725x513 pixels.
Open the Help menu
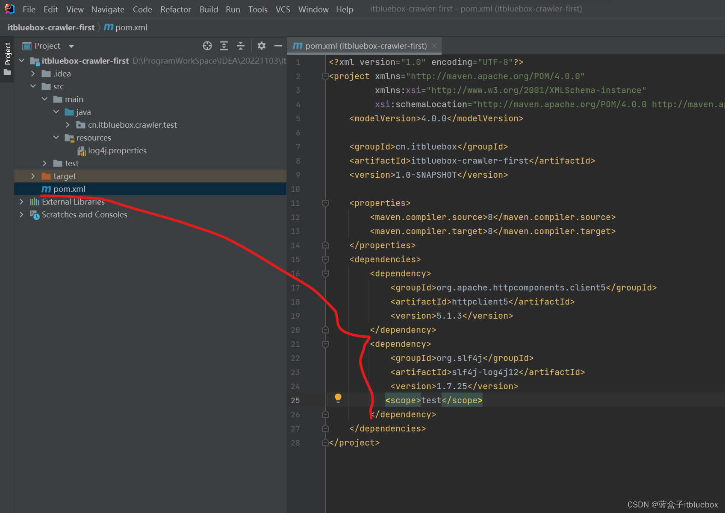(x=345, y=9)
